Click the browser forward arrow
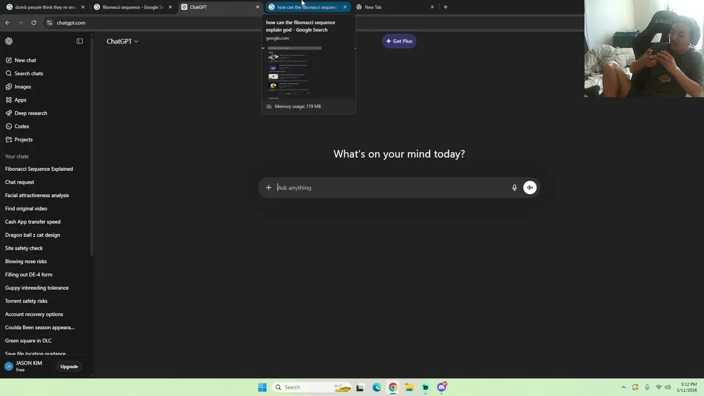Screen dimensions: 704x396 pos(20,23)
